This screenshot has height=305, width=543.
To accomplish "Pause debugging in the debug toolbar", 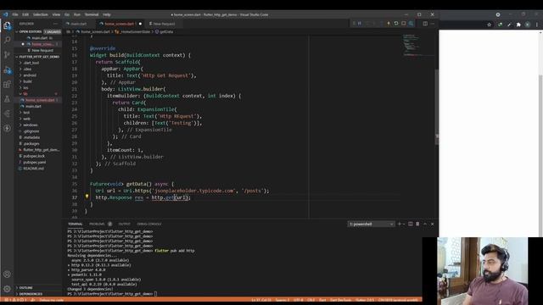I will [x=360, y=24].
